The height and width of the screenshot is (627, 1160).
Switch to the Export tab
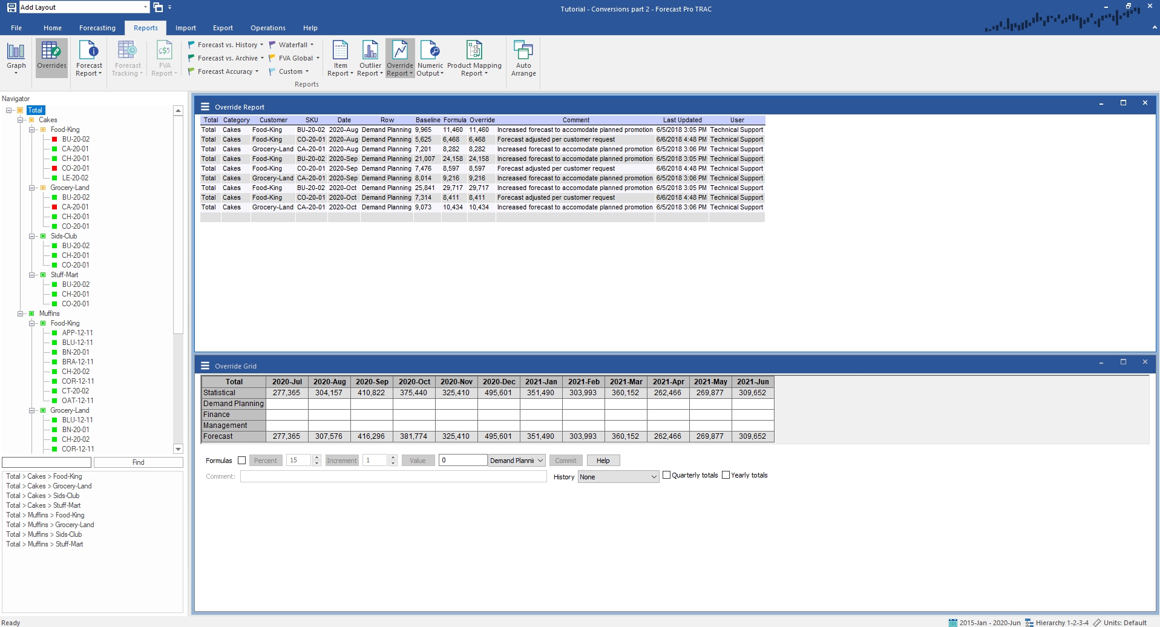tap(223, 28)
